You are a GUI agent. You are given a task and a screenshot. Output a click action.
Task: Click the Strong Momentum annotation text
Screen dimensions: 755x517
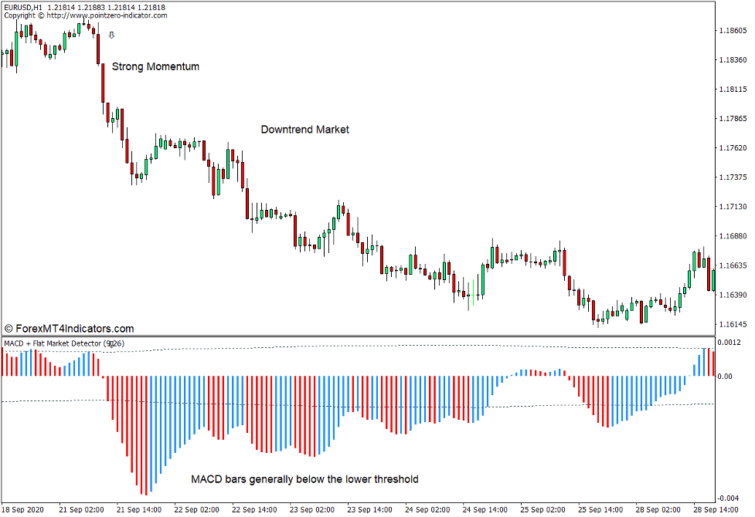tap(155, 66)
